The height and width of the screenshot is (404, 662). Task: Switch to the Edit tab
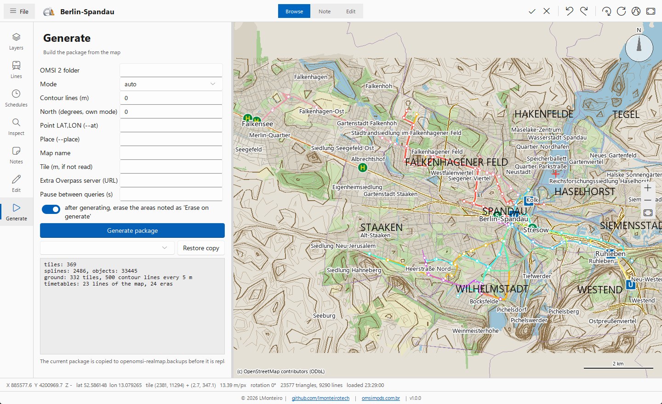[351, 11]
